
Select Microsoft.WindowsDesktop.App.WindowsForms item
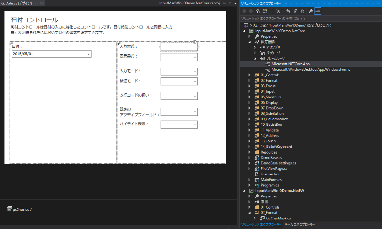311,69
